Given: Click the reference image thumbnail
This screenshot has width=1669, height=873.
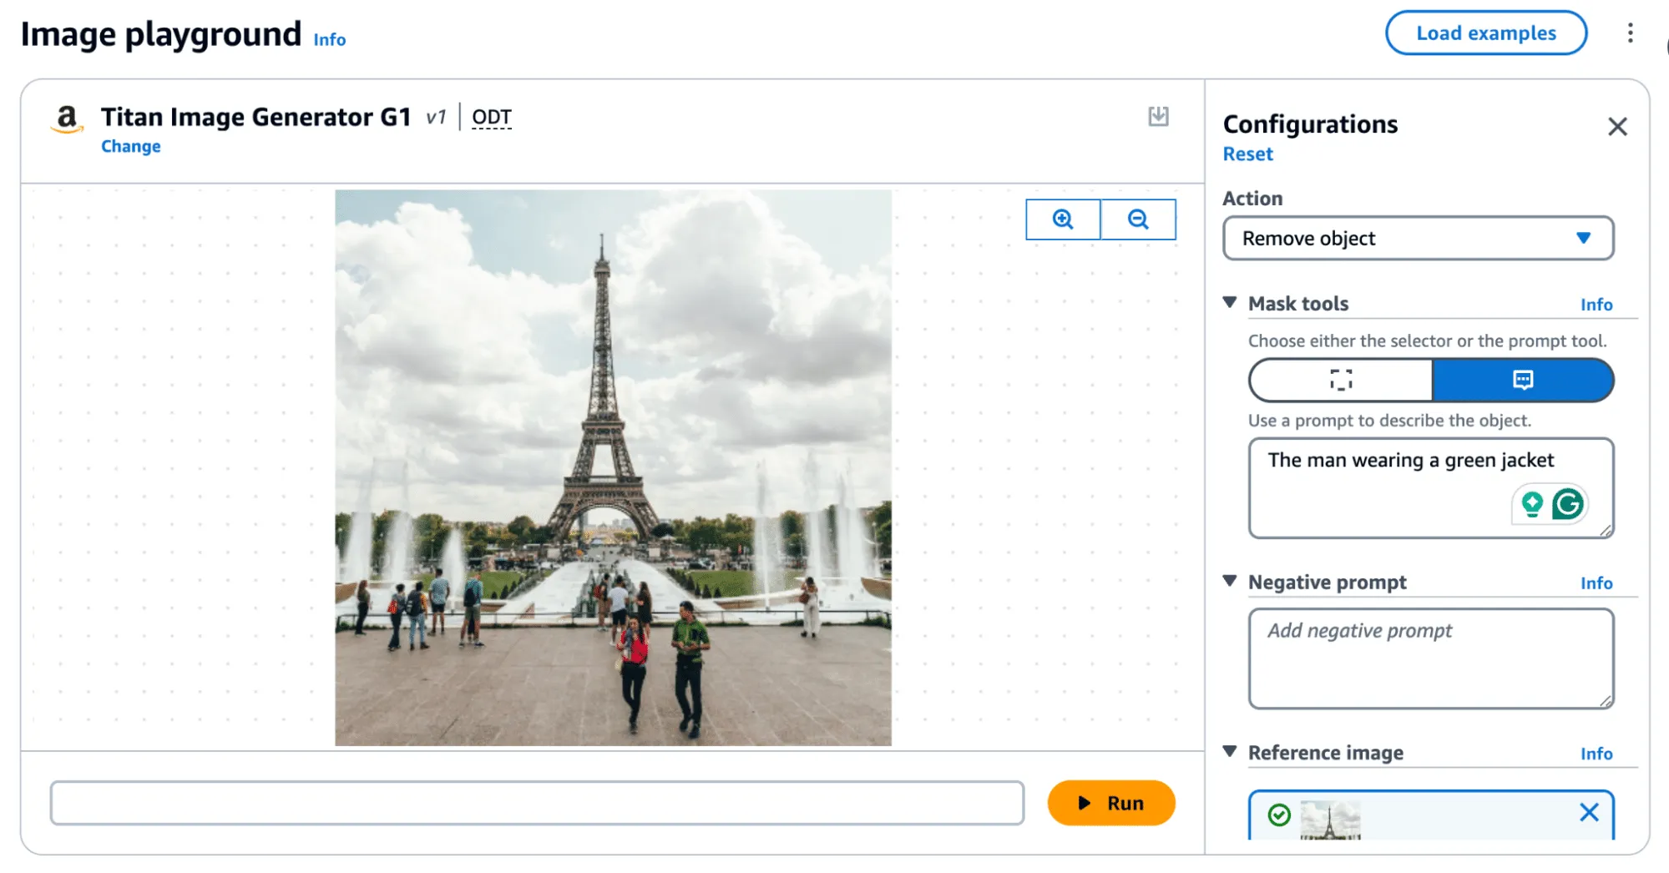Looking at the screenshot, I should pos(1330,820).
